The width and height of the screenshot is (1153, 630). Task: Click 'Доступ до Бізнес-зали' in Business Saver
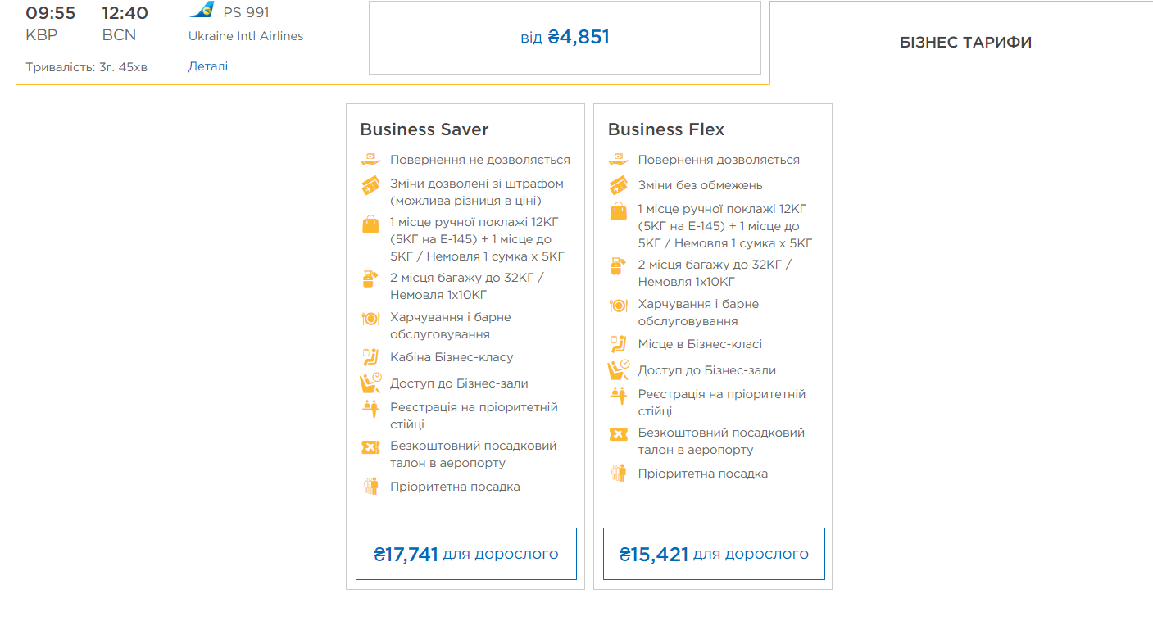(459, 383)
